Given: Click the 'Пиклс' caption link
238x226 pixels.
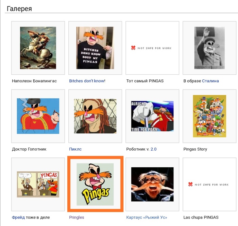Looking at the screenshot, I should [75, 149].
